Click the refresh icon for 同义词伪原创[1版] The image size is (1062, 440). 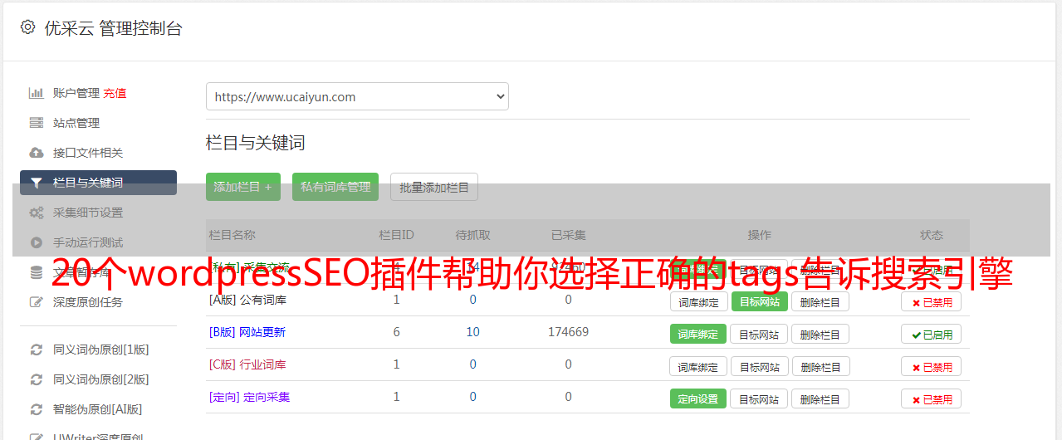tap(36, 350)
